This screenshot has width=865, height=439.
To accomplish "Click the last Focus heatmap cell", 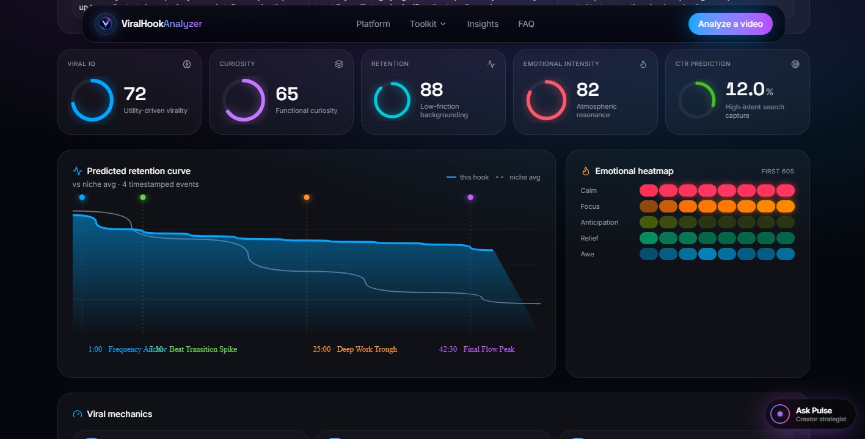I will [786, 206].
